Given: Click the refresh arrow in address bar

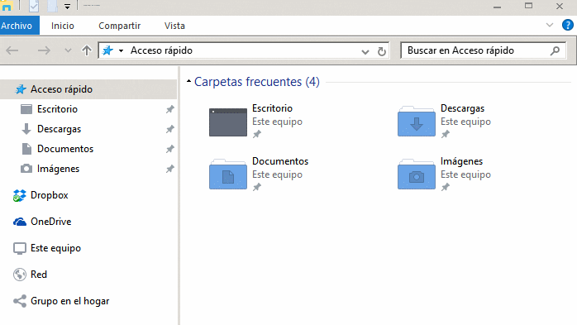Looking at the screenshot, I should pyautogui.click(x=382, y=50).
